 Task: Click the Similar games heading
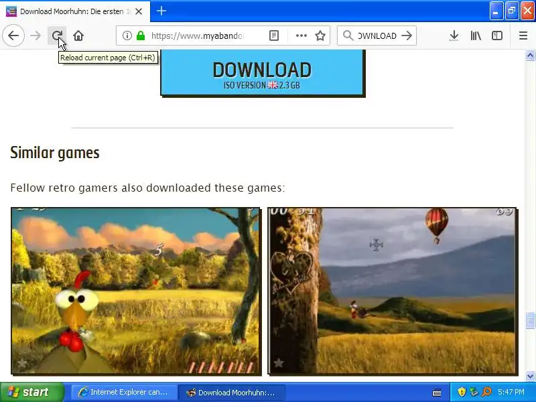(x=55, y=153)
